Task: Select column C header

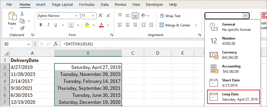Action: [133, 53]
